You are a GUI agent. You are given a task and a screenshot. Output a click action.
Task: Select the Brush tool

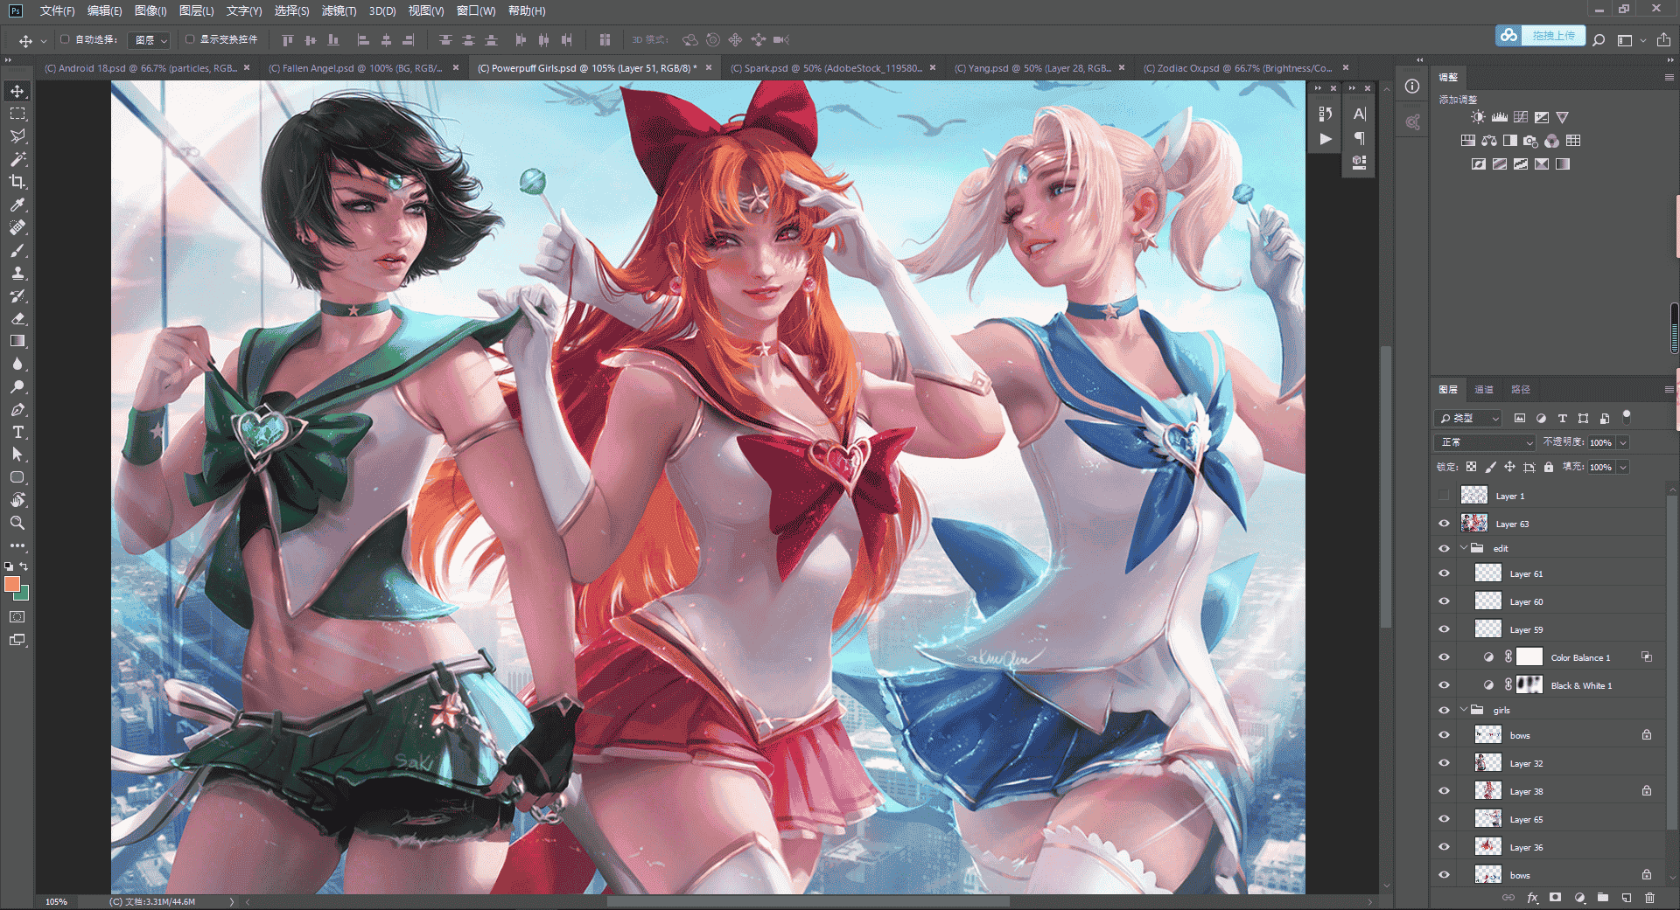(17, 250)
